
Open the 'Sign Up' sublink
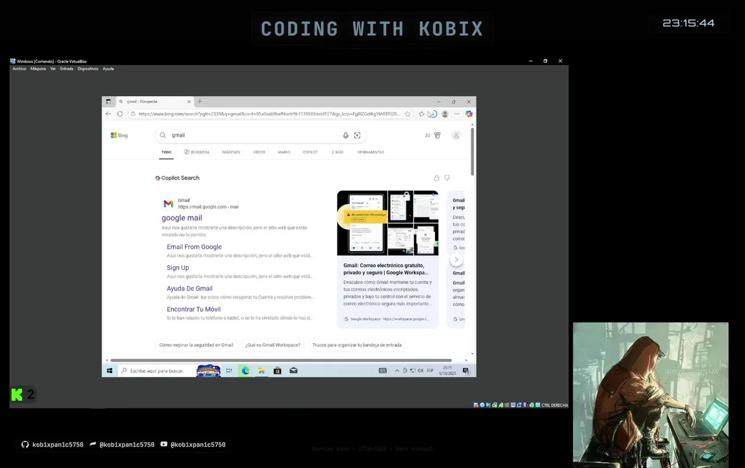(x=177, y=268)
